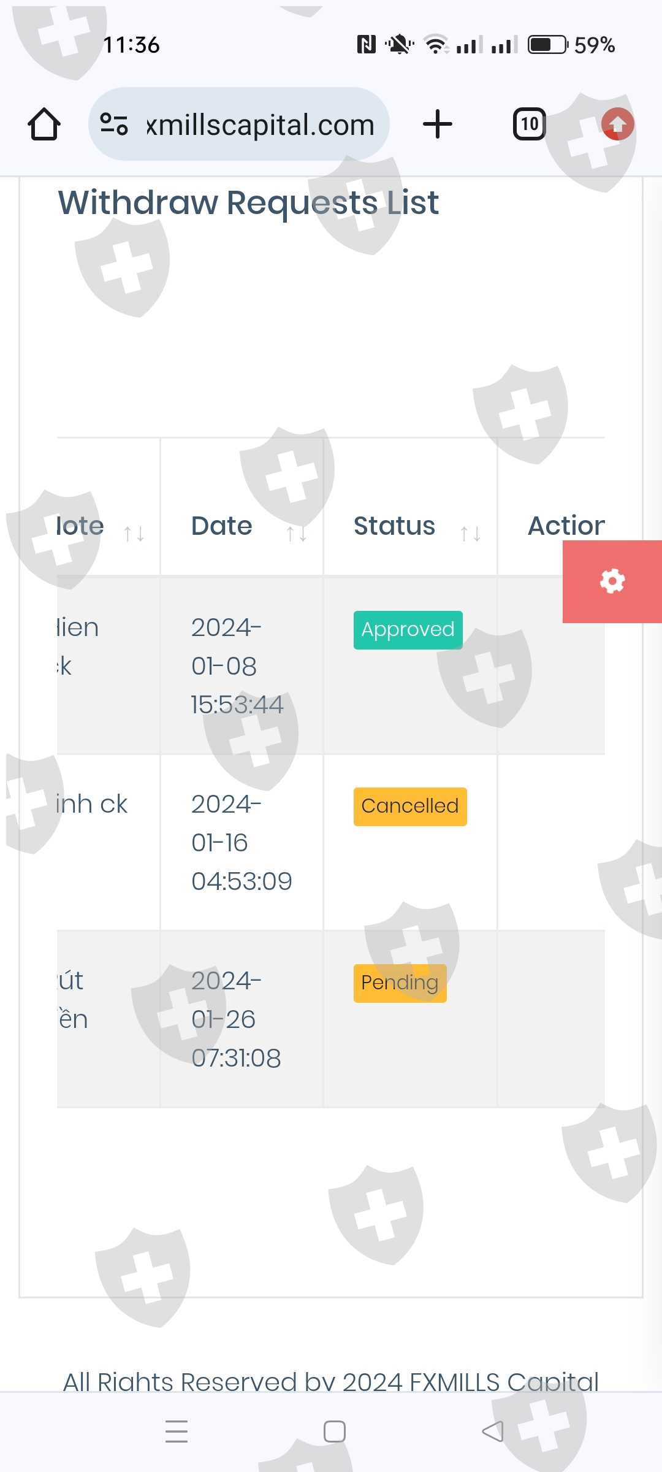Viewport: 662px width, 1472px height.
Task: Click the Pending status badge
Action: click(x=400, y=983)
